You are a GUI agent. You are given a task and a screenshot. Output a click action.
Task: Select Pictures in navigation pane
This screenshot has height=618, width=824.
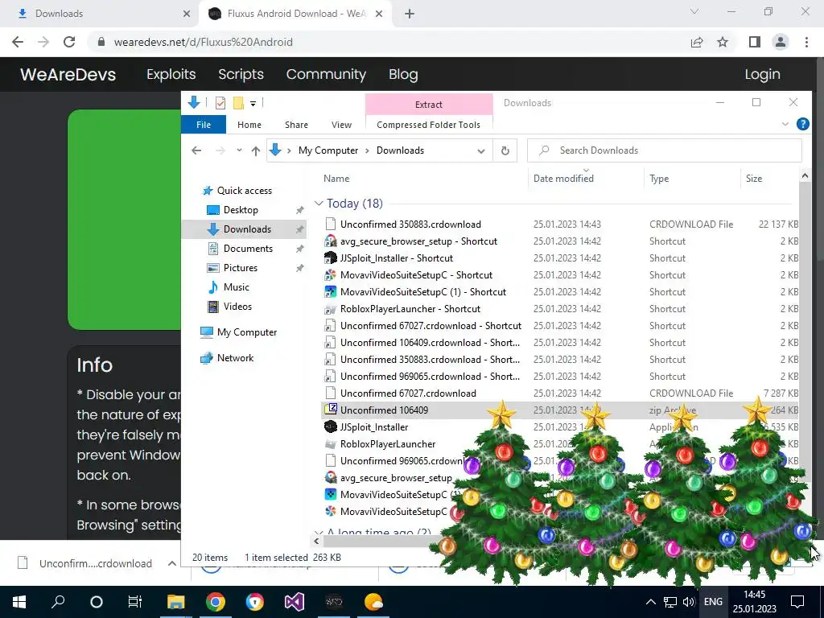point(240,268)
